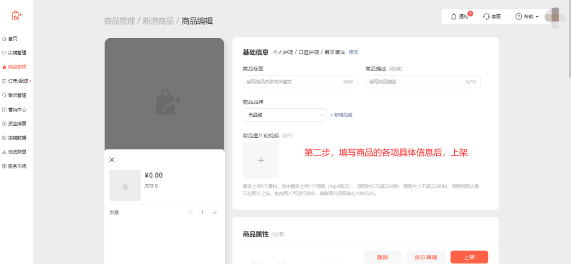
Task: Click the grid icon beside 服务市场
Action: pyautogui.click(x=4, y=166)
